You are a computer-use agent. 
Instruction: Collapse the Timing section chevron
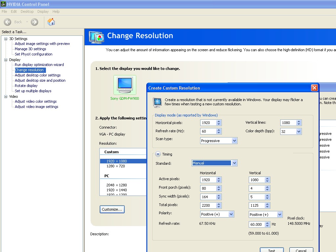pyautogui.click(x=158, y=154)
